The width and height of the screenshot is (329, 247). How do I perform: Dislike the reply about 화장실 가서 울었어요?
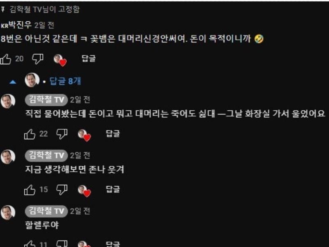point(62,134)
